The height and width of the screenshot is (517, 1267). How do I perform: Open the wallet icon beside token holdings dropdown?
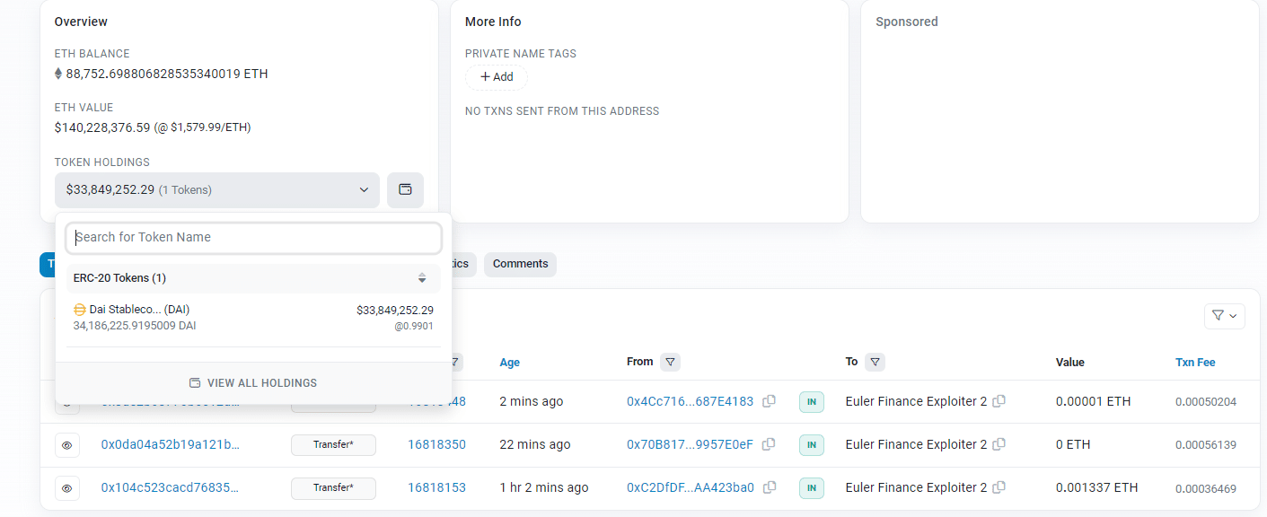pos(405,189)
